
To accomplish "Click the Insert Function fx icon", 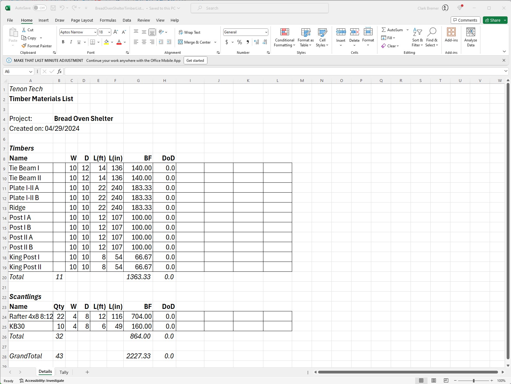I will coord(59,71).
